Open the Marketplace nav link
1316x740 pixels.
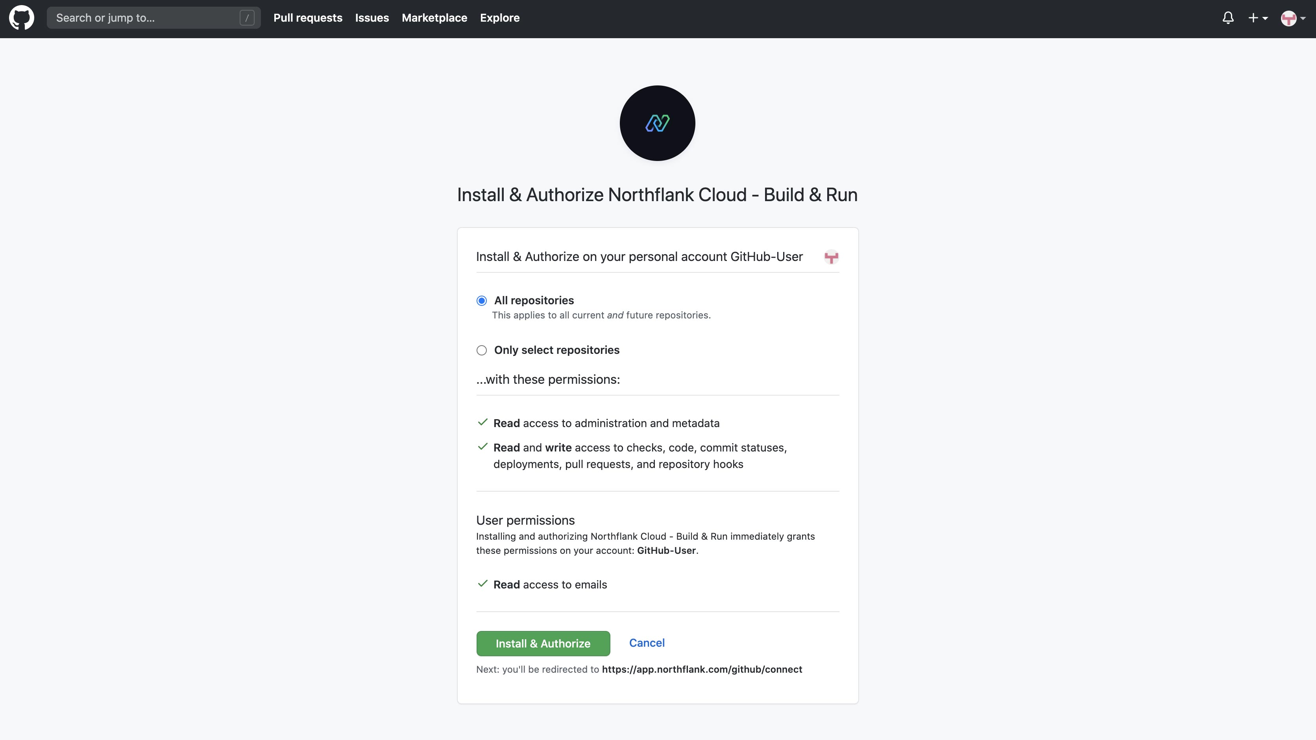tap(434, 18)
